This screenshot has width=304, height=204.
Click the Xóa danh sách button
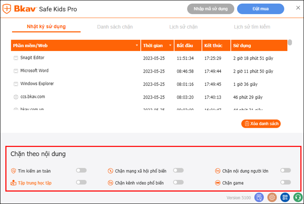[x=261, y=124]
